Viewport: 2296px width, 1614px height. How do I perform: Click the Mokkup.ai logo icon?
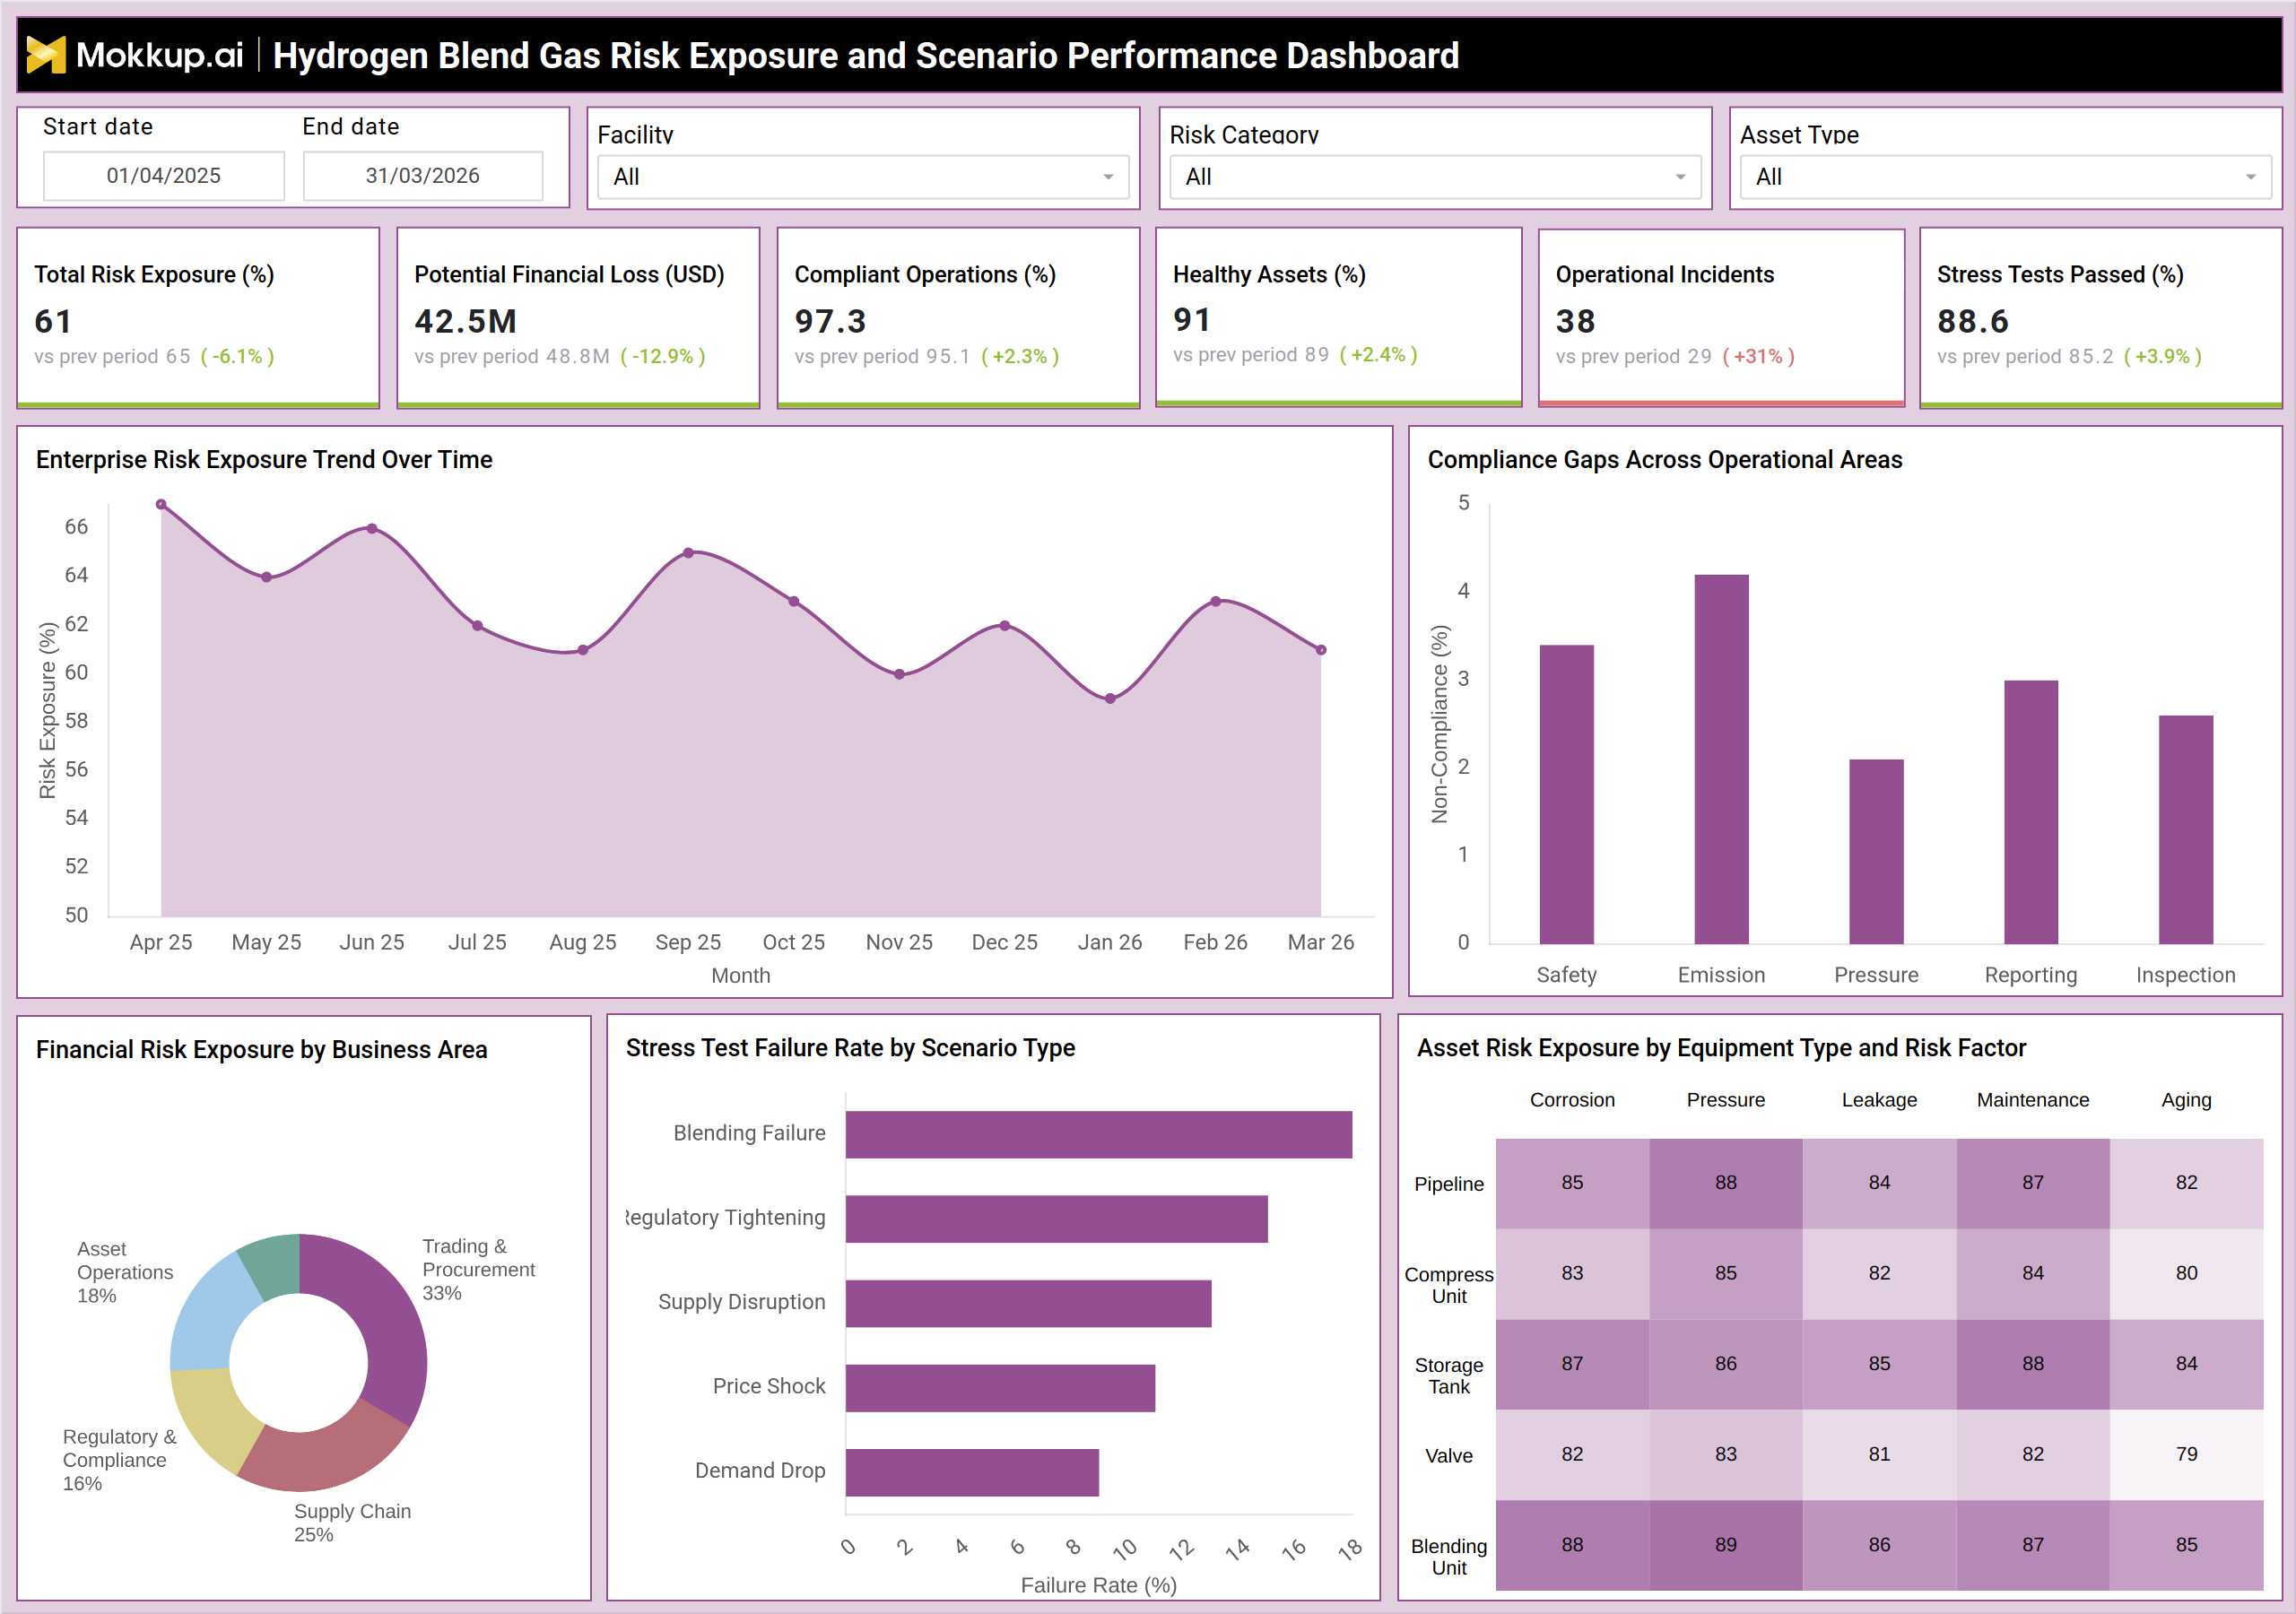coord(46,55)
